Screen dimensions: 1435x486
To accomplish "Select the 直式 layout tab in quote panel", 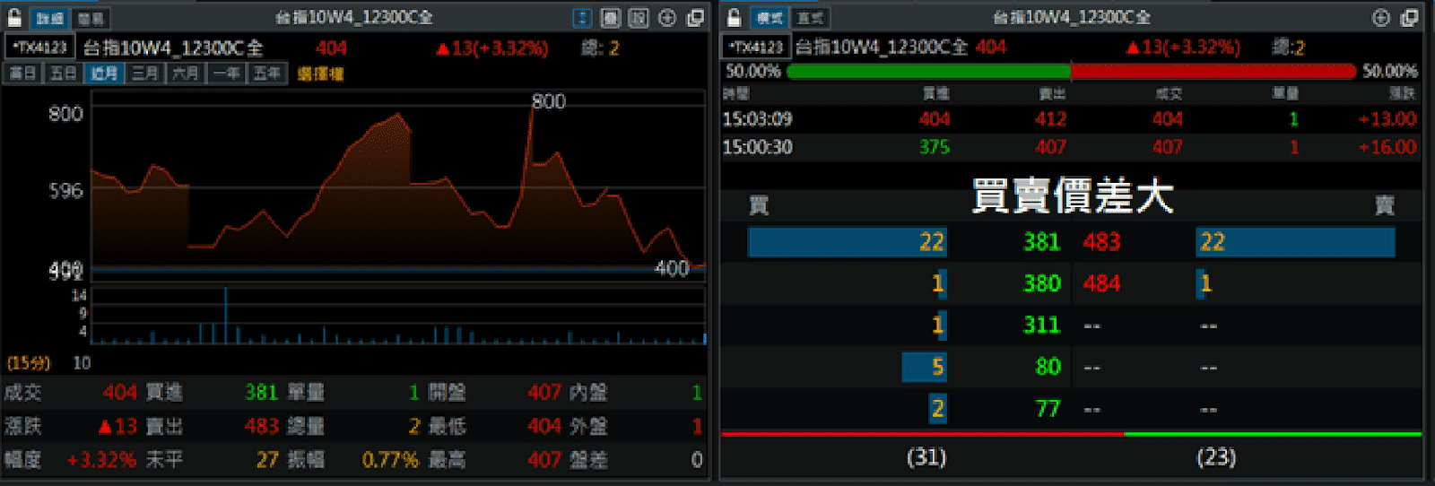I will [x=810, y=18].
